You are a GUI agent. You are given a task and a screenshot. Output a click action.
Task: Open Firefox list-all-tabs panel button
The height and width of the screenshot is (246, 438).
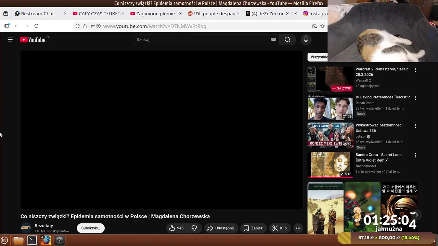coord(5,14)
